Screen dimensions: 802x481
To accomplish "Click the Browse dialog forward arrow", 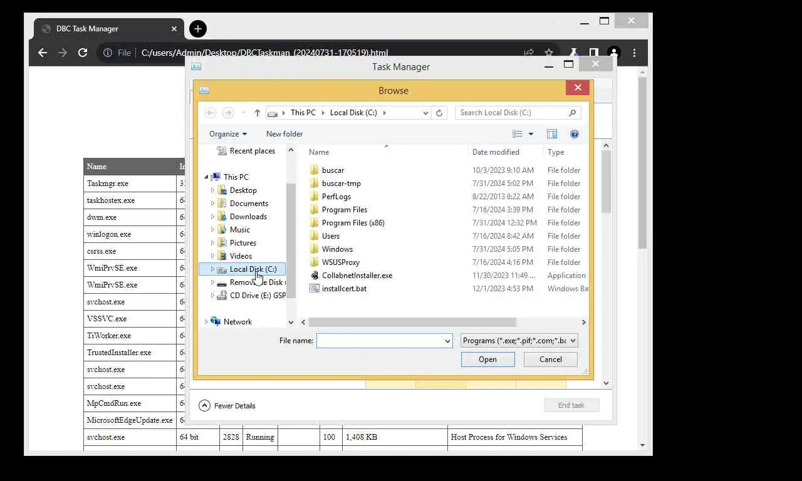I will (x=228, y=113).
